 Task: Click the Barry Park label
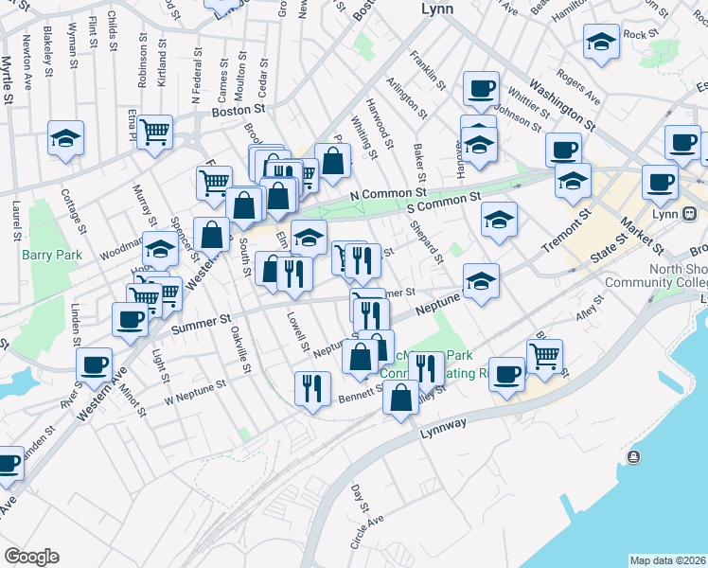pos(52,255)
